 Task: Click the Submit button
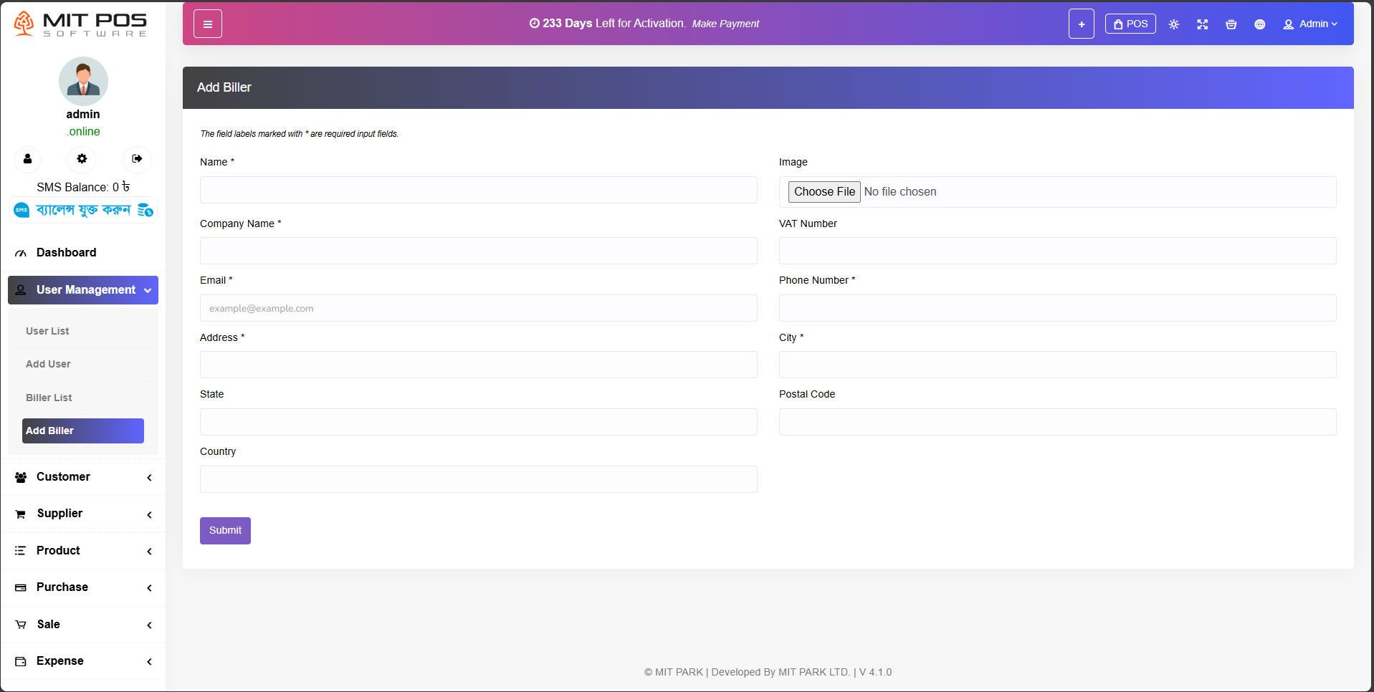(x=225, y=531)
